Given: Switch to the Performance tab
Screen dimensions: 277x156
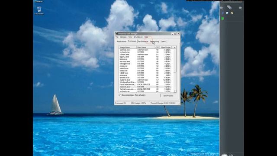Looking at the screenshot, I should [x=143, y=42].
